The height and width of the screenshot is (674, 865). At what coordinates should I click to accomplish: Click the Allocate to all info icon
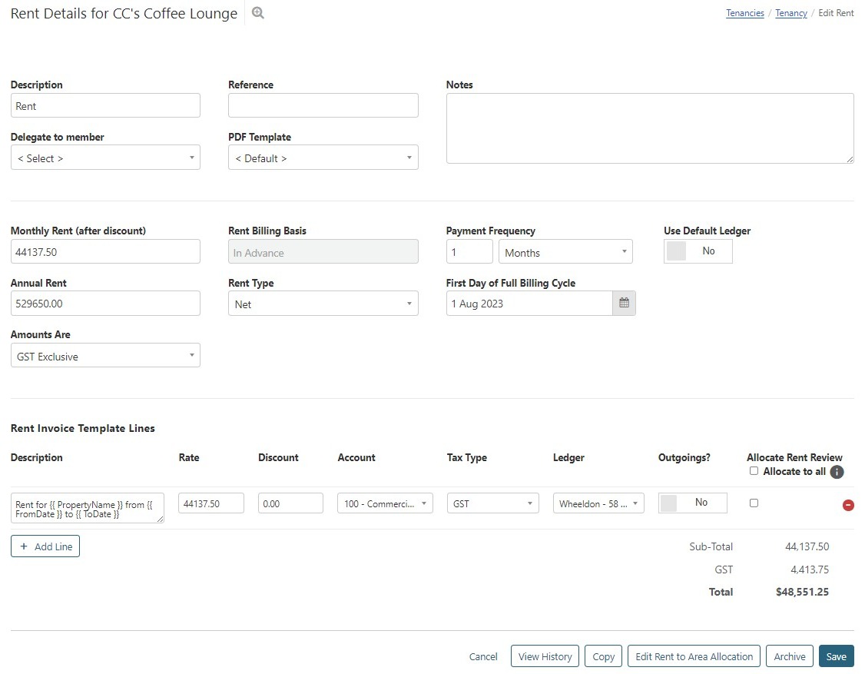pos(837,472)
